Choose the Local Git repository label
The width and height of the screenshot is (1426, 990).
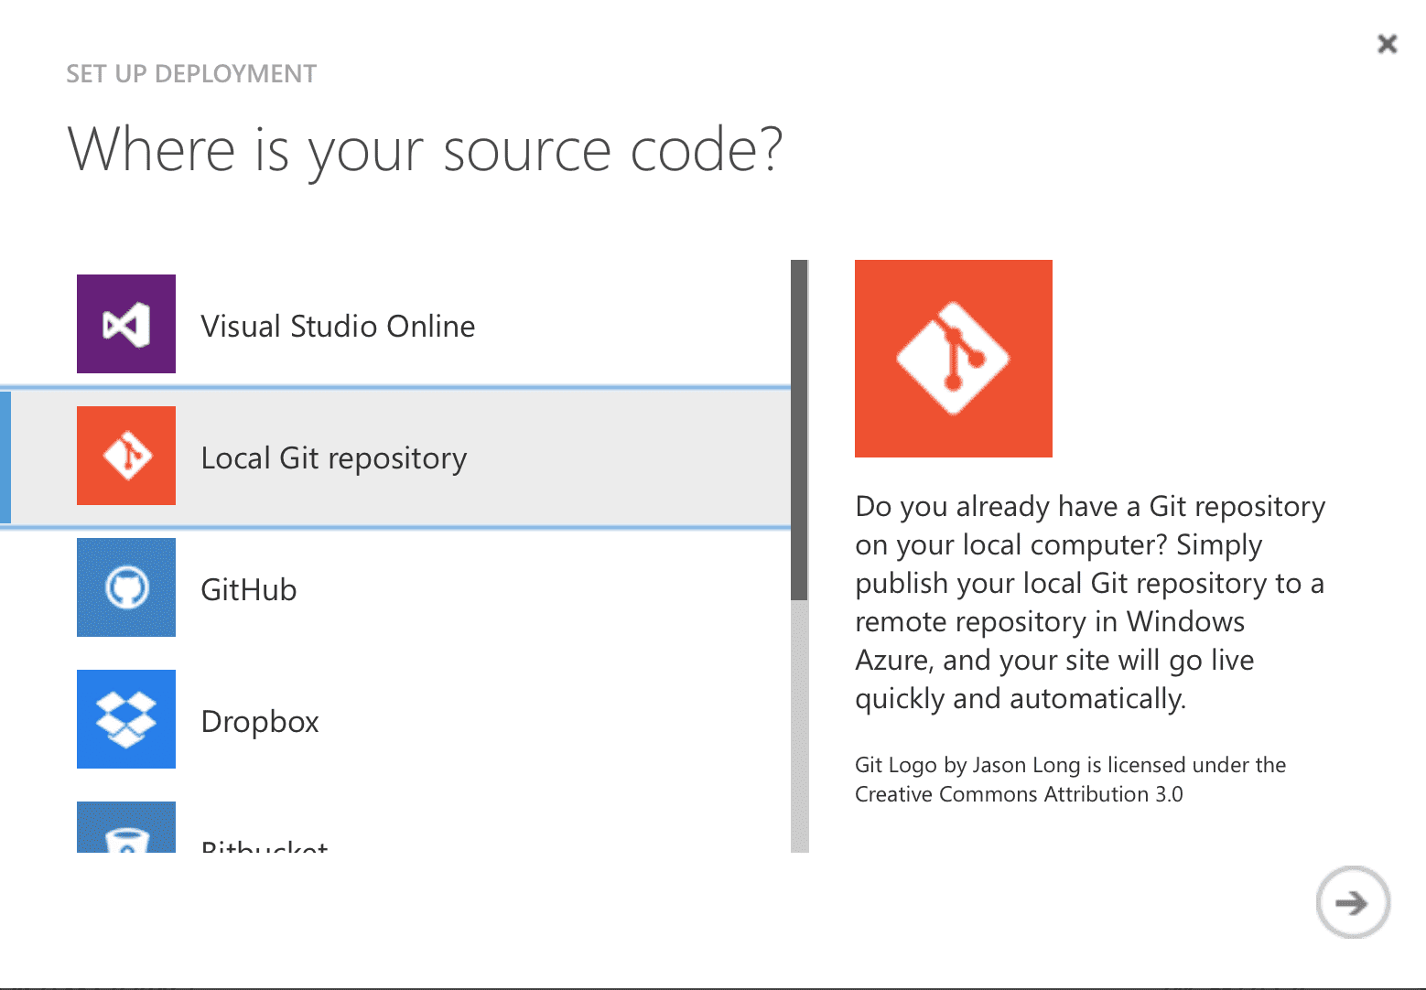tap(334, 458)
